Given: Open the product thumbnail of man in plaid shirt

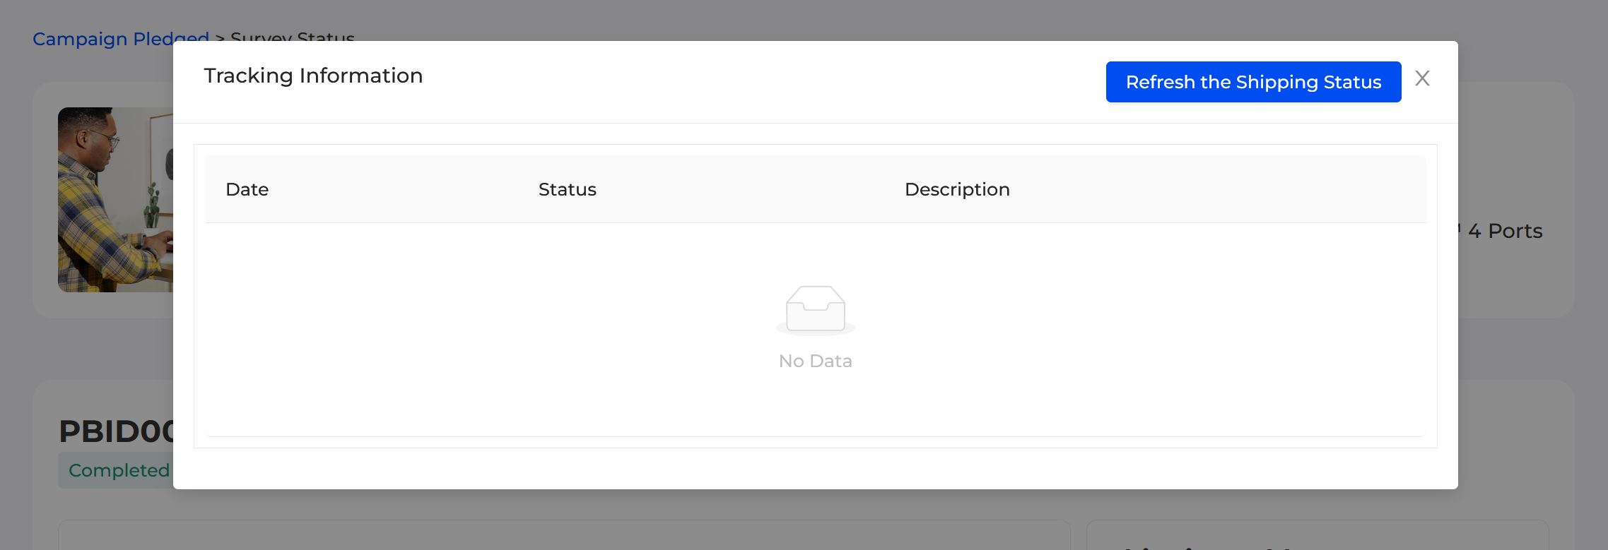Looking at the screenshot, I should [x=115, y=200].
